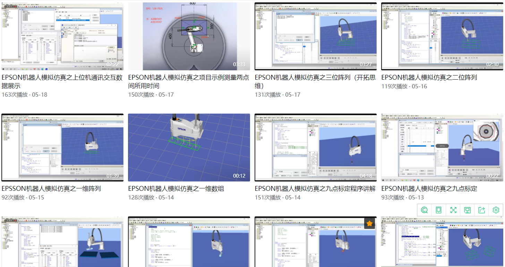505x267 pixels.
Task: Click the share arrow icon
Action: 481,210
